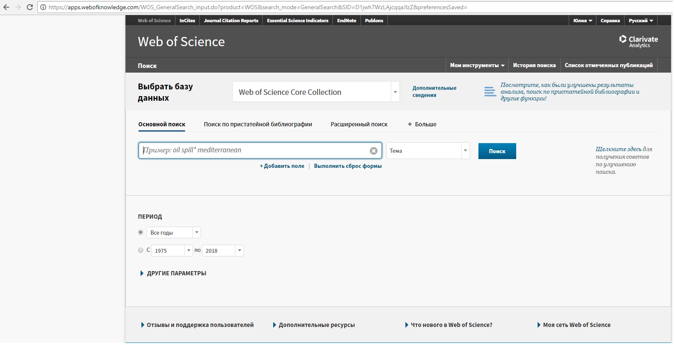The height and width of the screenshot is (345, 674).
Task: Clear search field with the X icon
Action: click(373, 151)
